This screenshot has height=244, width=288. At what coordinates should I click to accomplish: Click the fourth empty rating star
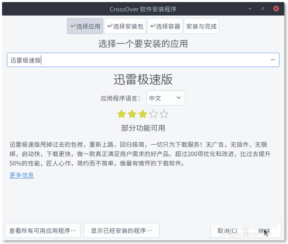(153, 114)
